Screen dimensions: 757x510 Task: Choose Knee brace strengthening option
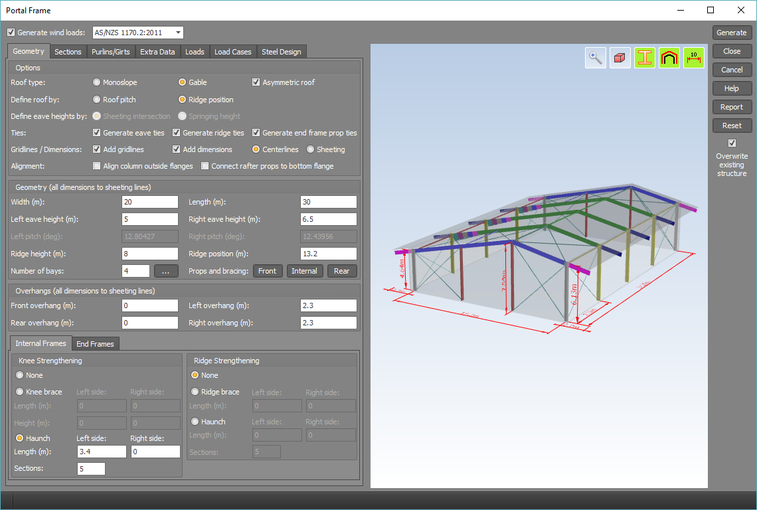pyautogui.click(x=20, y=392)
